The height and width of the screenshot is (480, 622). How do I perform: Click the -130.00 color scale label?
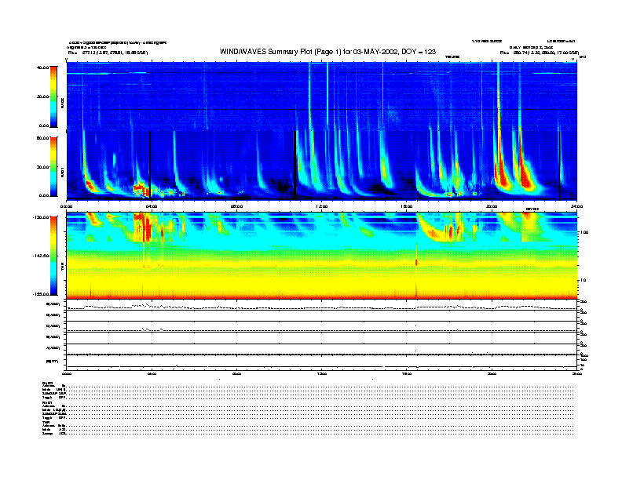(41, 217)
